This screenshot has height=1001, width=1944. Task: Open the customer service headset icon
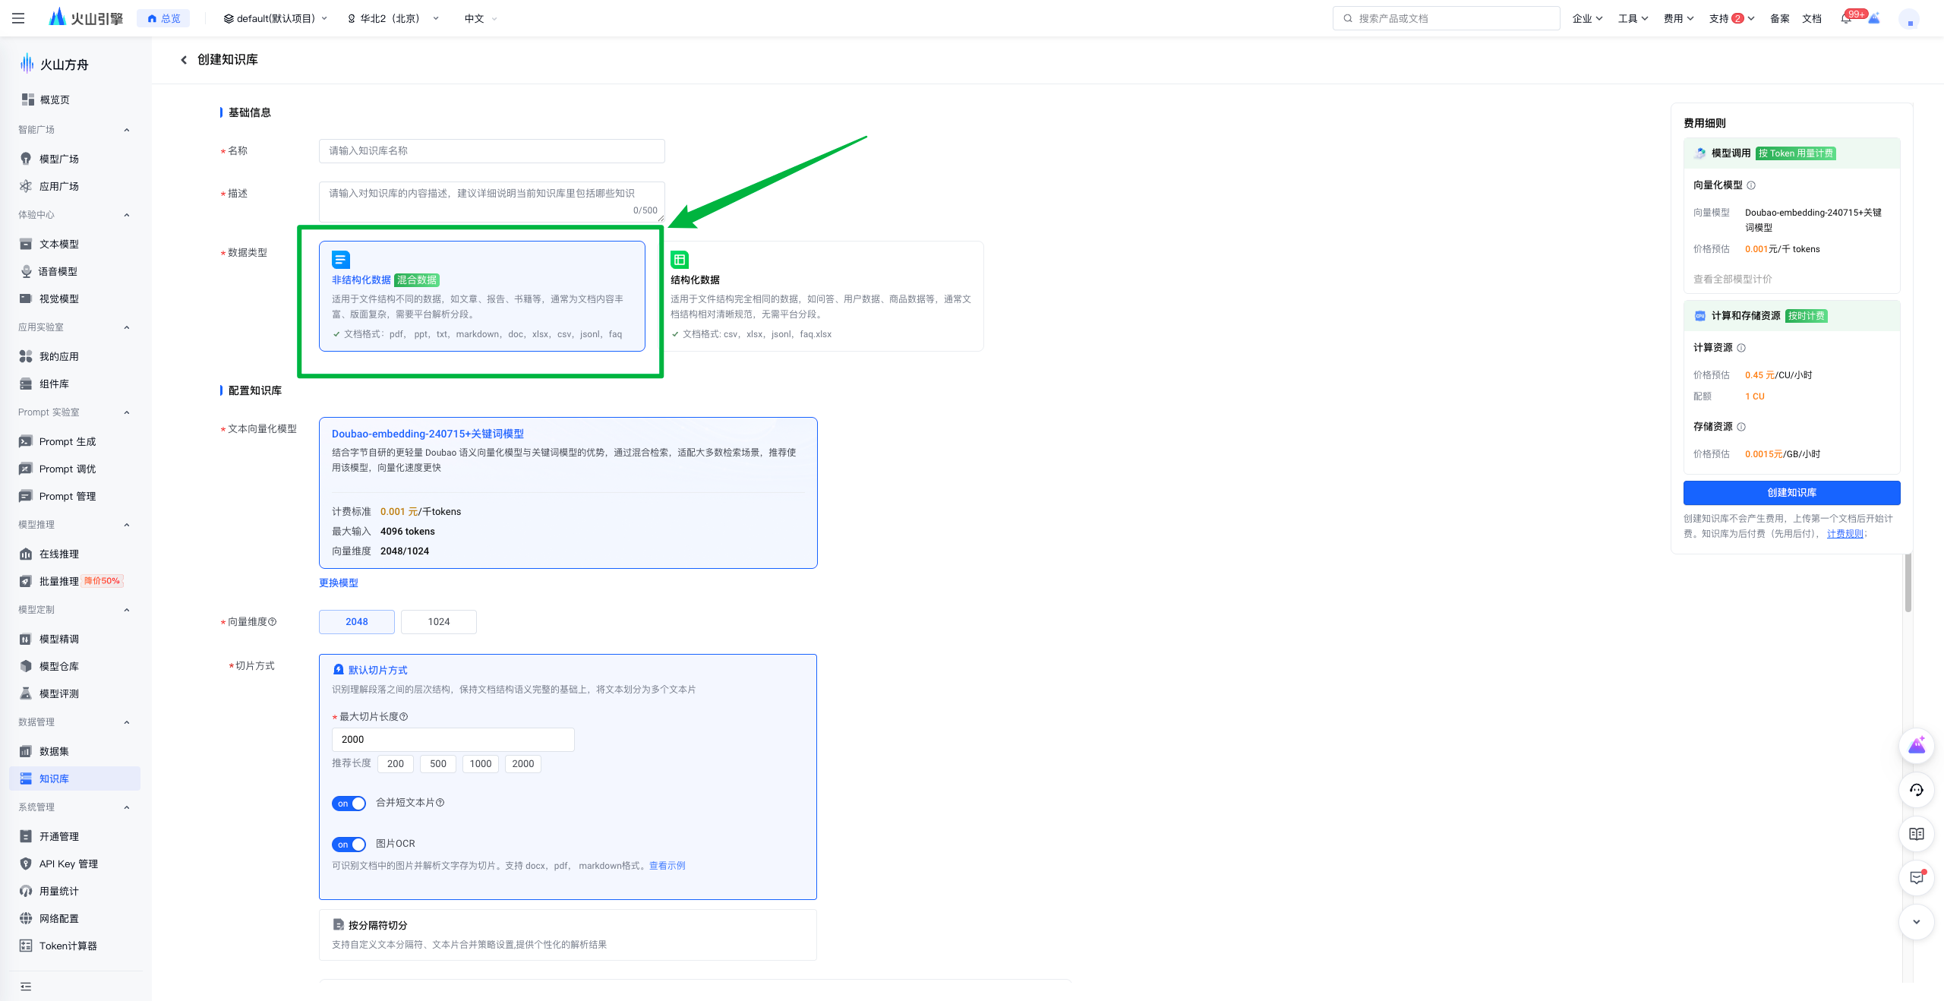1917,790
